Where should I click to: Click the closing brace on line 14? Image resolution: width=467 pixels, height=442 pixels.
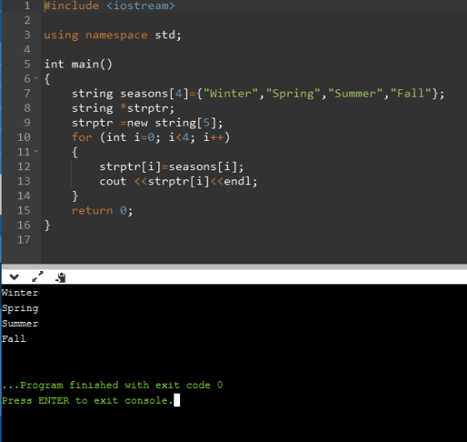tap(75, 196)
